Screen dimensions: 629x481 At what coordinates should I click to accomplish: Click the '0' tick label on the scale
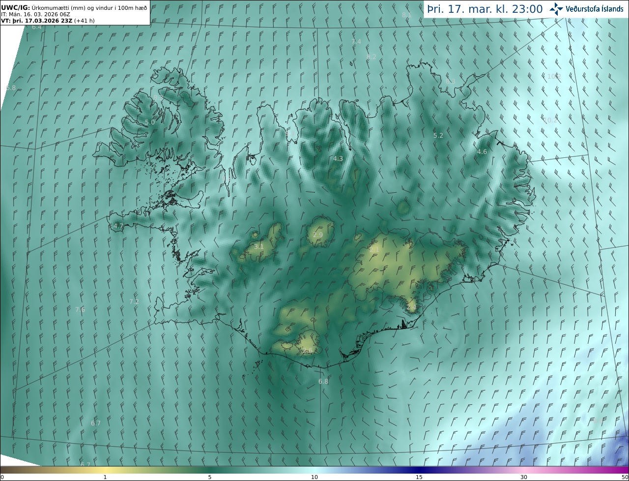pos(2,478)
